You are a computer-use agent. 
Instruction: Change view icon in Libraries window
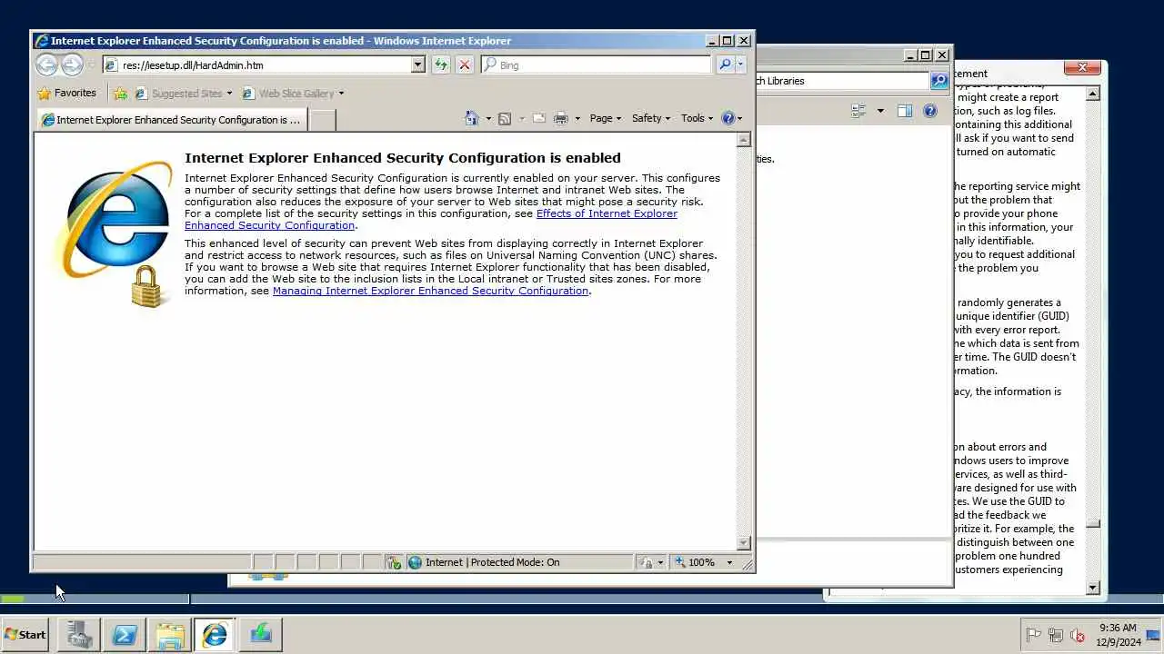tap(858, 111)
